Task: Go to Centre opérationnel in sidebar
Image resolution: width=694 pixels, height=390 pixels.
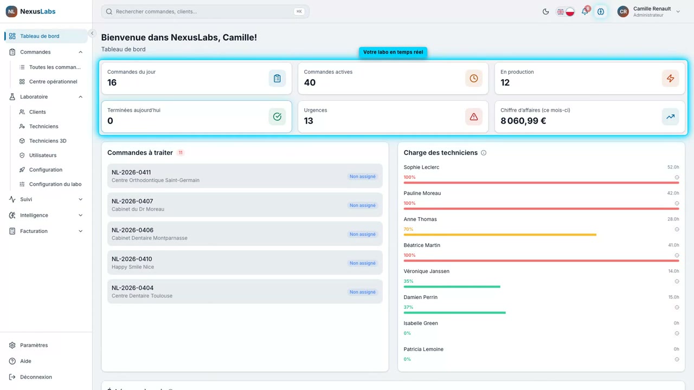Action: (53, 82)
